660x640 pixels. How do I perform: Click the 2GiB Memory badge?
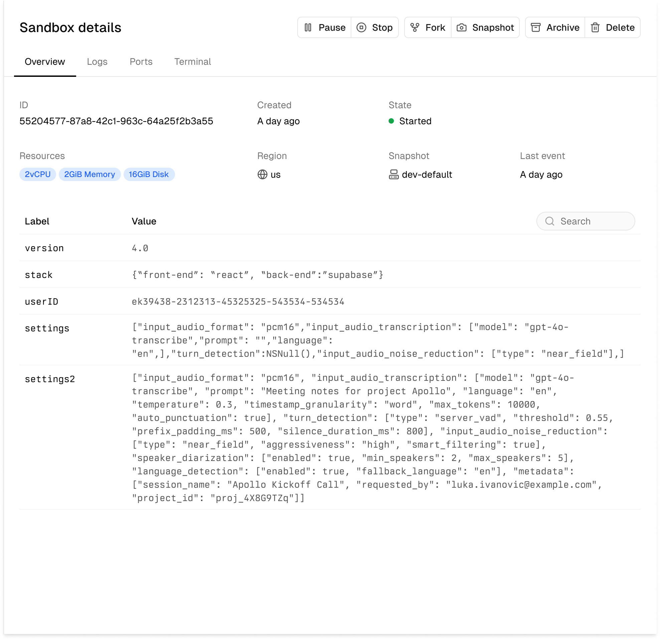click(x=90, y=174)
